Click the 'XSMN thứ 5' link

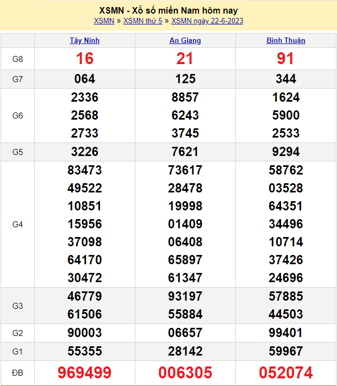(143, 21)
